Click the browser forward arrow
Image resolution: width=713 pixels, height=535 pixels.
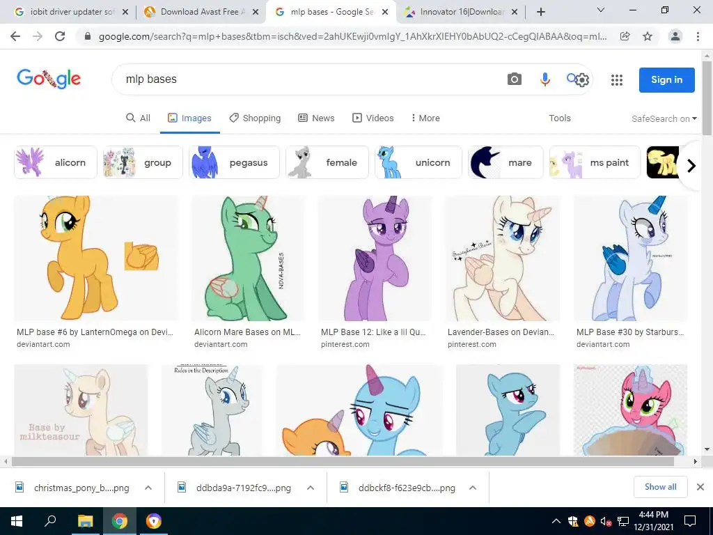pyautogui.click(x=38, y=36)
